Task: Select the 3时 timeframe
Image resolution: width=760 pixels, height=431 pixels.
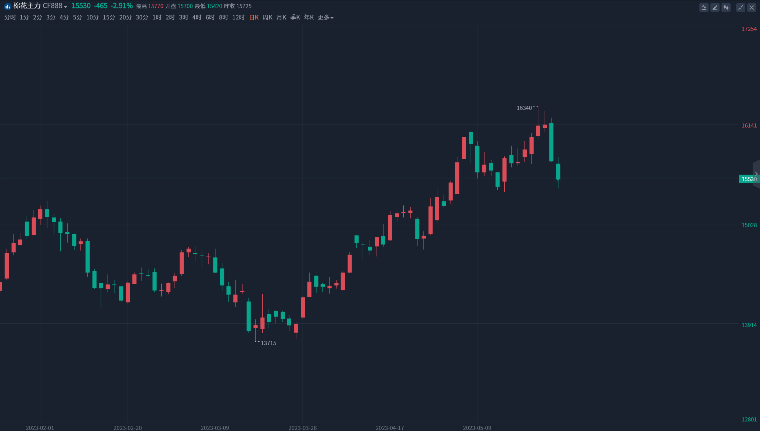Action: point(183,17)
